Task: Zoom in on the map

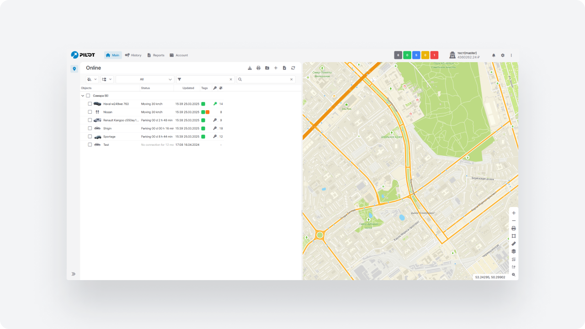Action: [514, 213]
